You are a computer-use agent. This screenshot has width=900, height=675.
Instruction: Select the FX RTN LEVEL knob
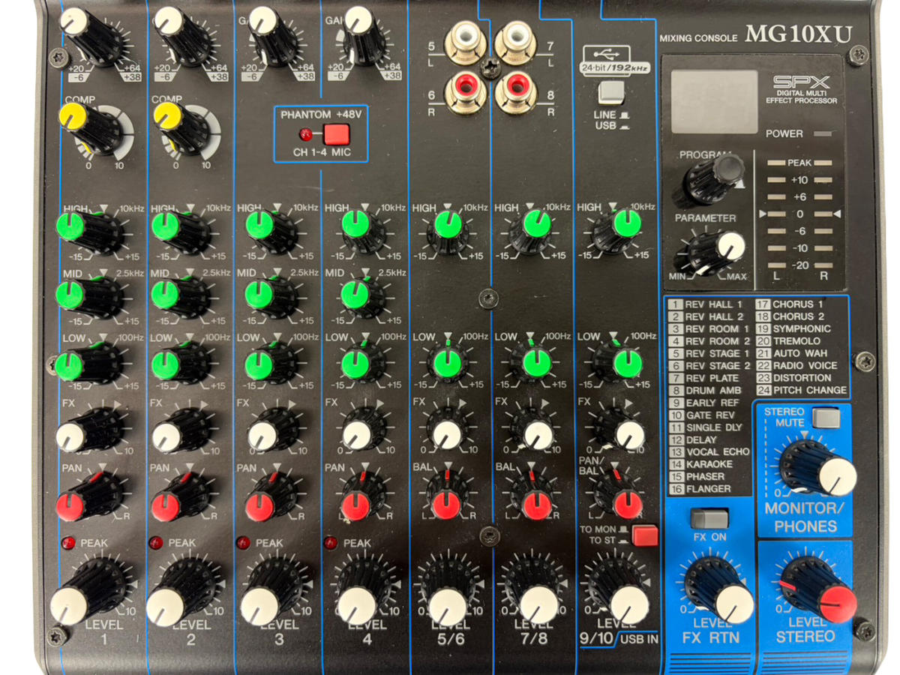click(718, 591)
